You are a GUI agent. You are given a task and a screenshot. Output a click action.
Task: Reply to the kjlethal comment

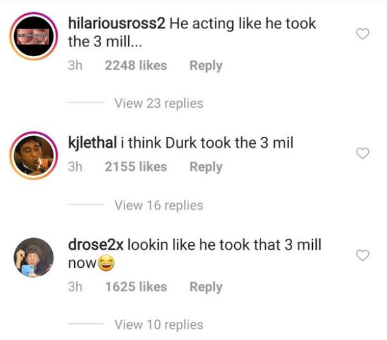coord(206,167)
